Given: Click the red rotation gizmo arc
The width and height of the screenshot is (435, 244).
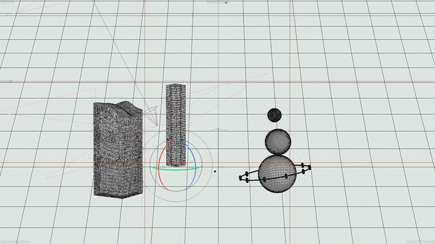Looking at the screenshot, I should 160,166.
